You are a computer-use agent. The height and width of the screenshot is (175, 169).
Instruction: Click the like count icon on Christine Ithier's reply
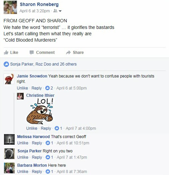[57, 128]
